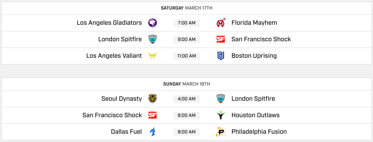Click San Francisco Shock logo on Saturday
The image size is (373, 142).
tap(221, 39)
